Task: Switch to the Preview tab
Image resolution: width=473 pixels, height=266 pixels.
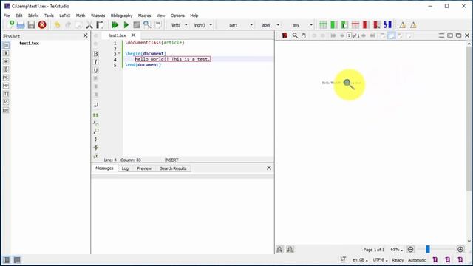Action: tap(144, 168)
